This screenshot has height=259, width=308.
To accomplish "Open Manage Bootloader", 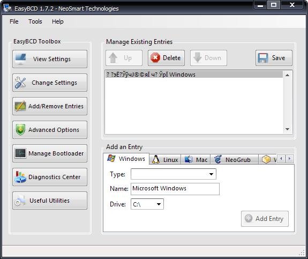I will (x=50, y=153).
